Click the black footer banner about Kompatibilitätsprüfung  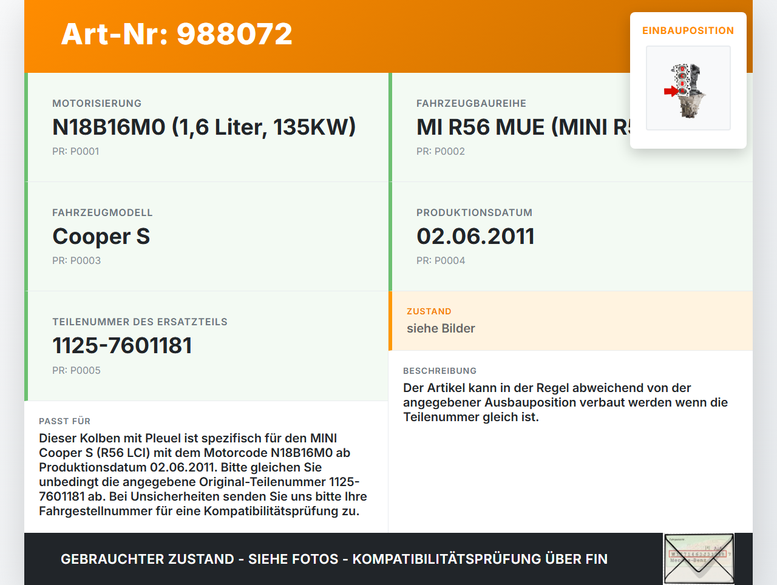[334, 559]
